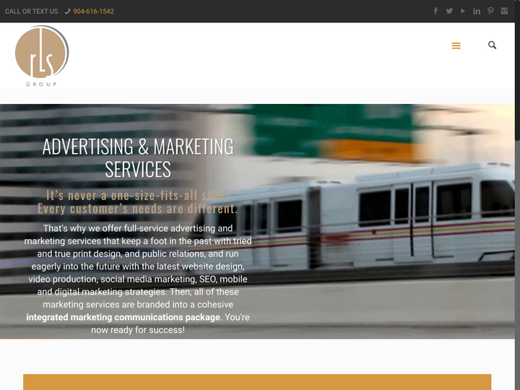Image resolution: width=520 pixels, height=390 pixels.
Task: Open the Pinterest social icon
Action: tap(490, 11)
